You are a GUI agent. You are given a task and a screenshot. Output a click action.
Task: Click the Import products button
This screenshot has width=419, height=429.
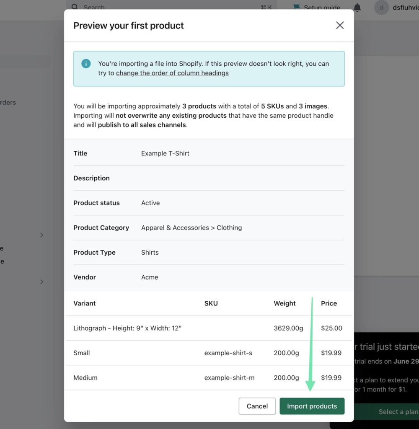312,406
